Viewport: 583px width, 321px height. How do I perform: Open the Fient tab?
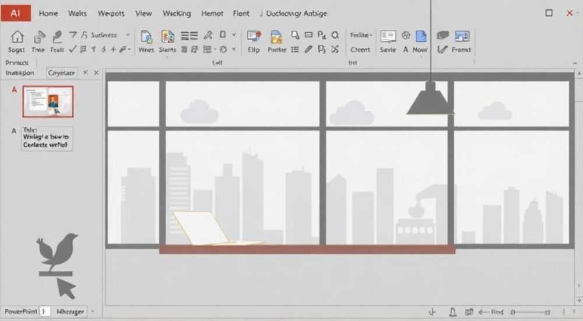click(x=241, y=13)
